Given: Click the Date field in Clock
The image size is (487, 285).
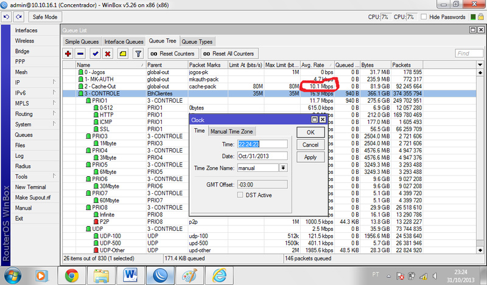Looking at the screenshot, I should point(262,156).
